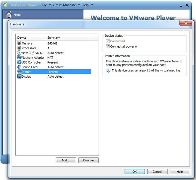The image size is (196, 180).
Task: Click the Remove button
Action: [88, 160]
